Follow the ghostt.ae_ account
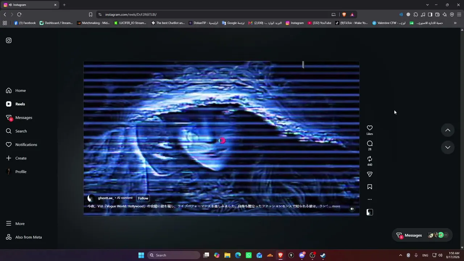 click(143, 198)
